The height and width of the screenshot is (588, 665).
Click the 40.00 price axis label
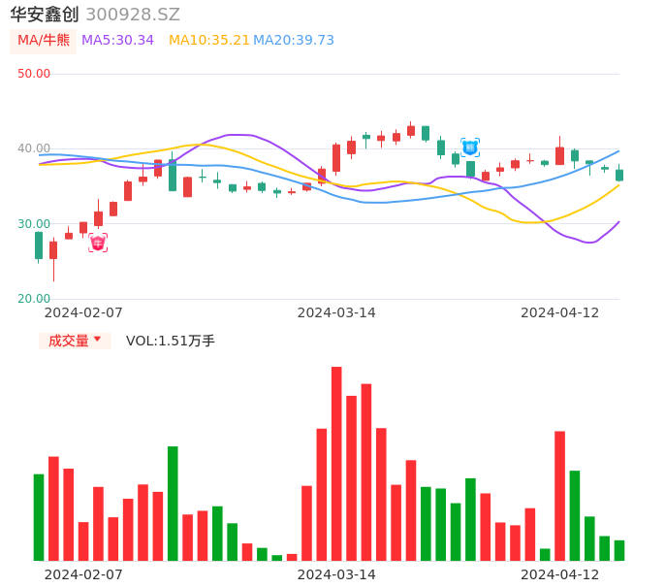tap(34, 148)
